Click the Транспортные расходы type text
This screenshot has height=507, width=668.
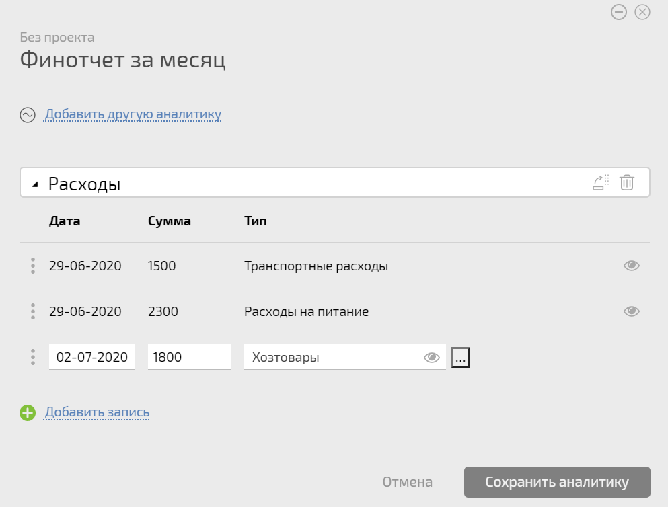(316, 266)
